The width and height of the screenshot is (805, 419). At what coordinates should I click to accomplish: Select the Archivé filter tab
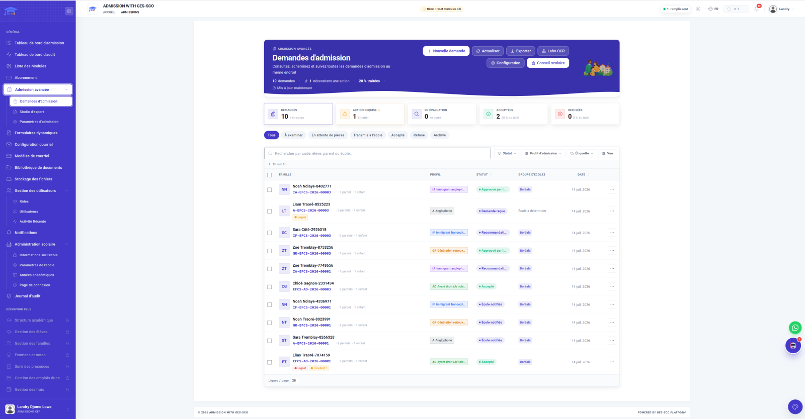440,135
